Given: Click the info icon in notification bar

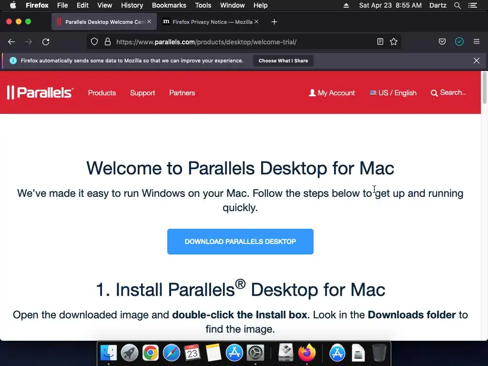Looking at the screenshot, I should [13, 61].
